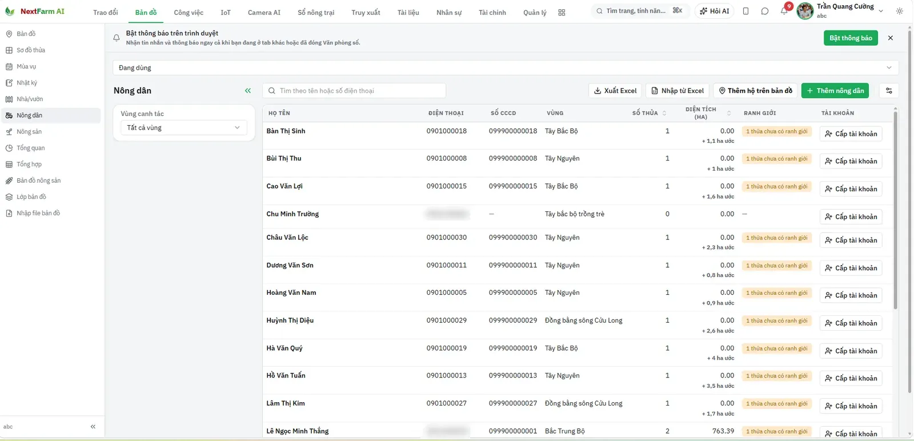The height and width of the screenshot is (441, 914).
Task: Click Bật thông báo button
Action: 851,38
